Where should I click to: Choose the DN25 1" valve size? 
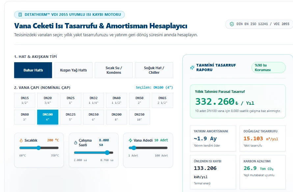pyautogui.click(x=71, y=100)
